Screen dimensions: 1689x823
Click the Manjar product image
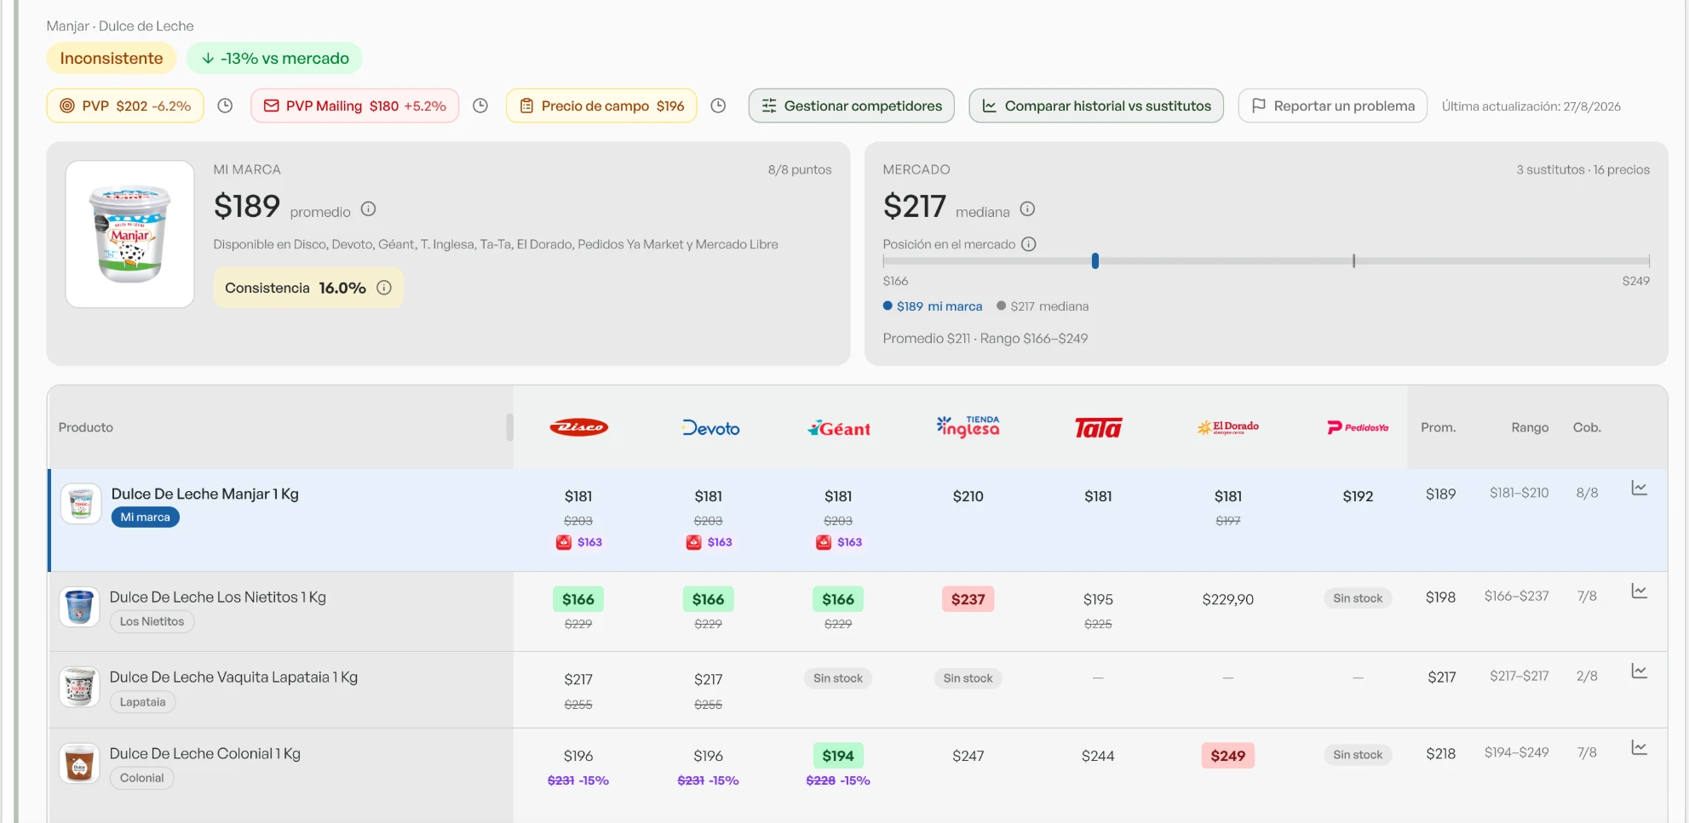click(130, 234)
